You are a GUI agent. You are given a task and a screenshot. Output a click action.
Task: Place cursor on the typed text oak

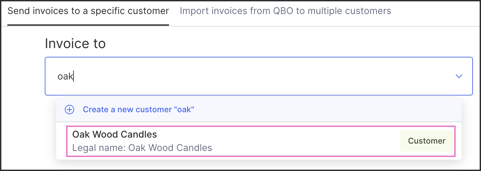(x=65, y=76)
